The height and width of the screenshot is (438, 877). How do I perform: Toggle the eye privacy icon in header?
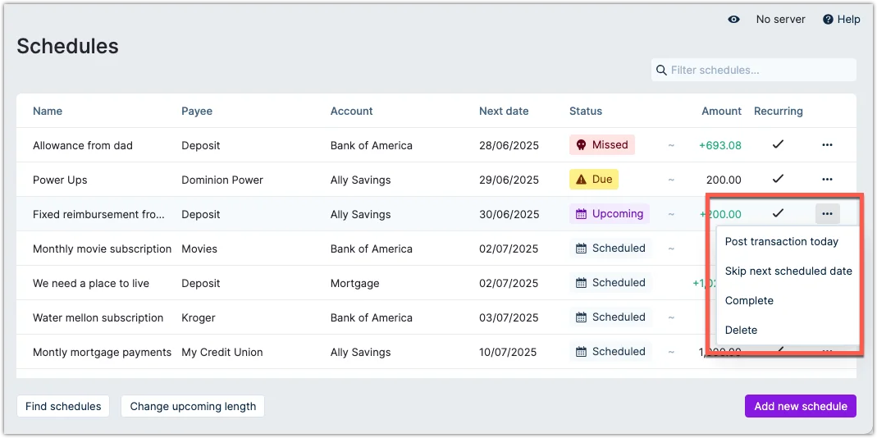(x=733, y=20)
